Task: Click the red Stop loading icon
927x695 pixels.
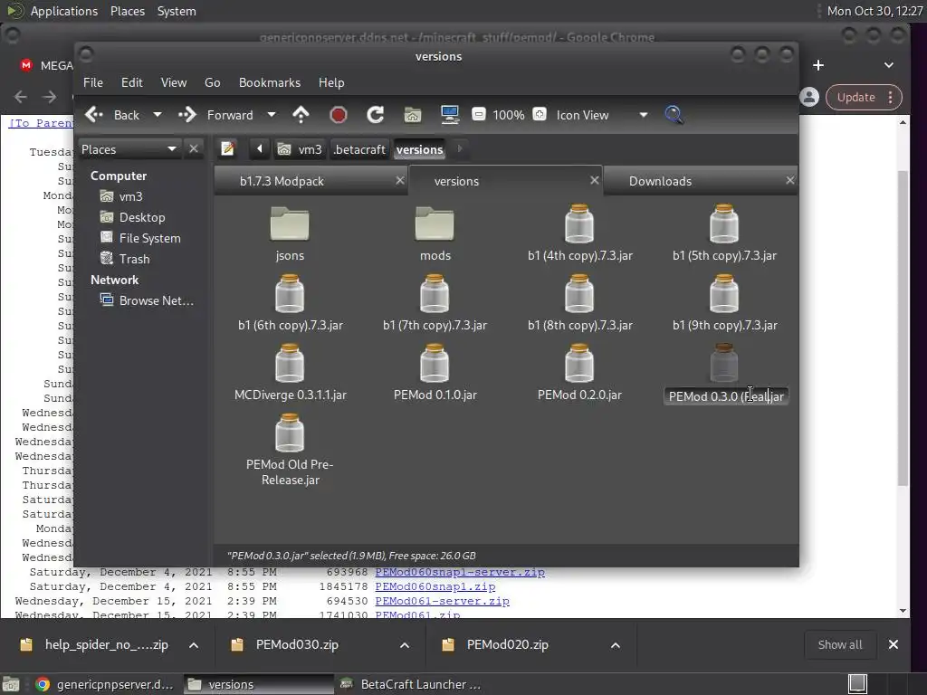Action: 339,115
